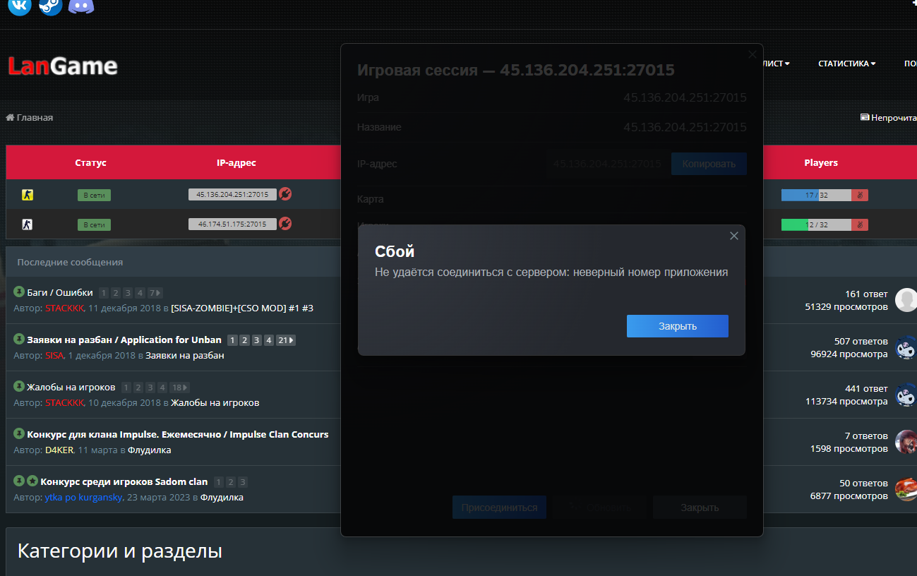Click the connect plug icon for 46.174.51.175:27015
Image resolution: width=917 pixels, height=576 pixels.
(285, 224)
